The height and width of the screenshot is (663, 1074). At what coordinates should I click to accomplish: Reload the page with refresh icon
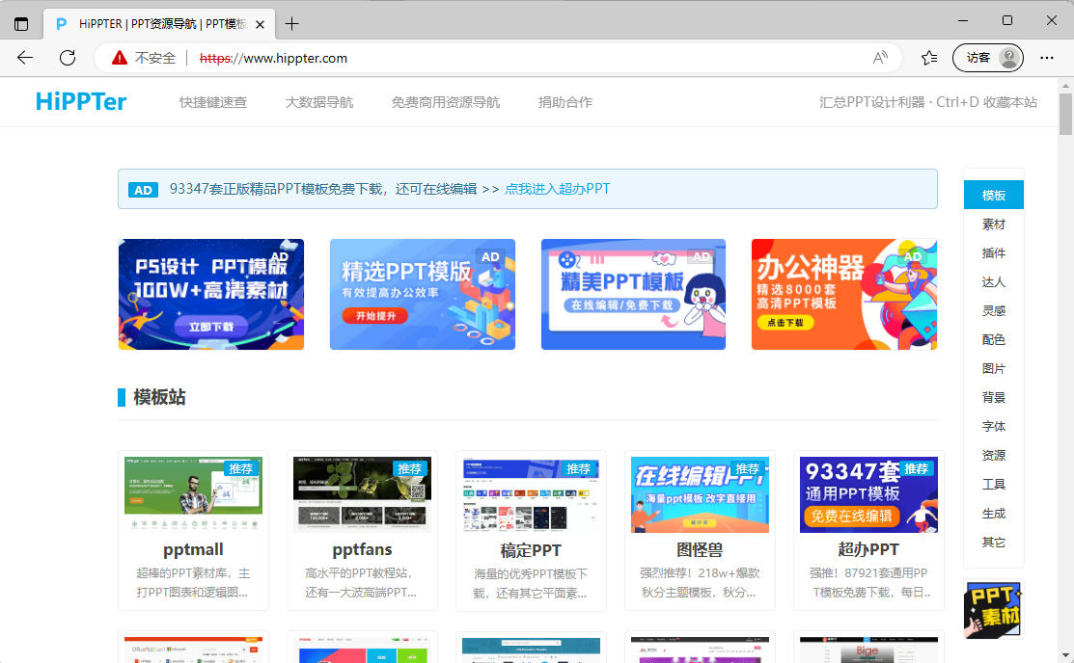click(68, 58)
